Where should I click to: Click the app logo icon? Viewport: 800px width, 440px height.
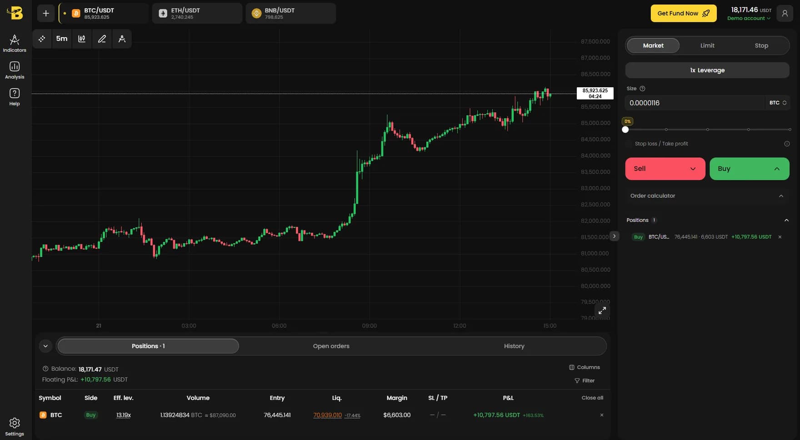[x=15, y=13]
